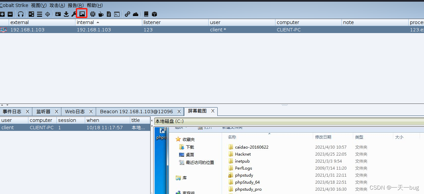424x194 pixels.
Task: Sort sessions by note column header
Action: coord(375,22)
